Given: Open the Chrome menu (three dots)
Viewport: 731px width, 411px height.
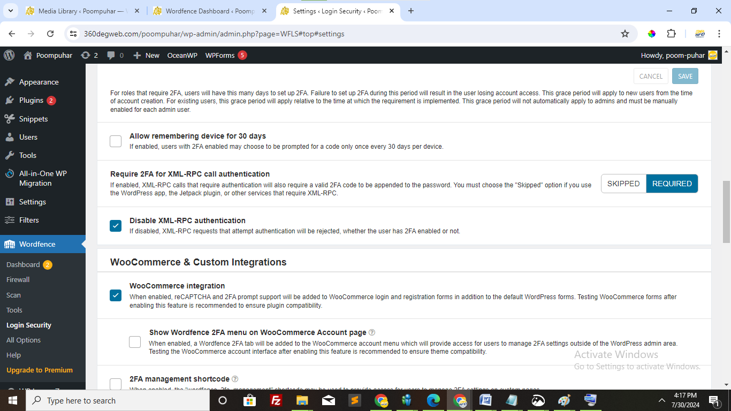Looking at the screenshot, I should click(x=719, y=34).
